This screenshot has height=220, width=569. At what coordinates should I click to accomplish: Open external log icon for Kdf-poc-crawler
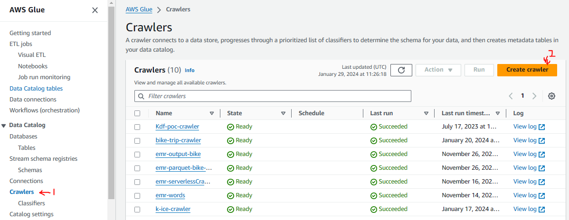pos(542,127)
